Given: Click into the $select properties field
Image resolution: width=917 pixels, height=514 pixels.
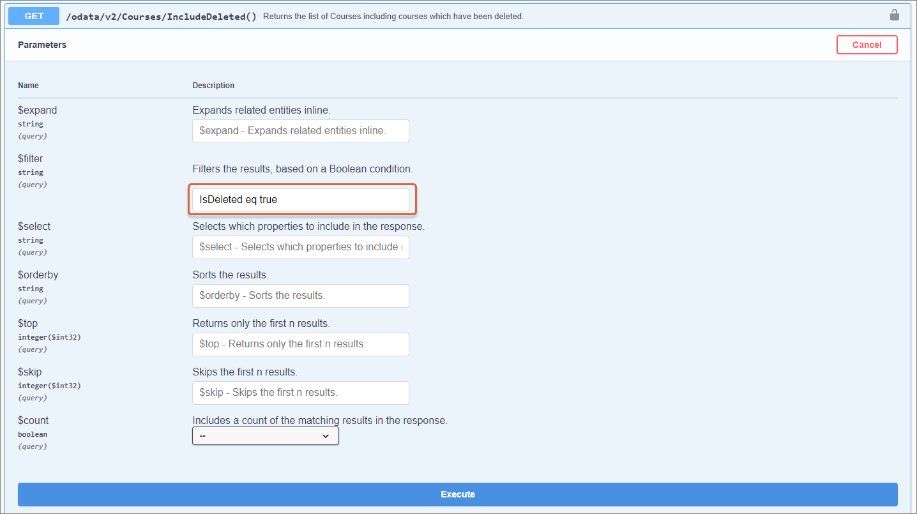Looking at the screenshot, I should point(300,247).
